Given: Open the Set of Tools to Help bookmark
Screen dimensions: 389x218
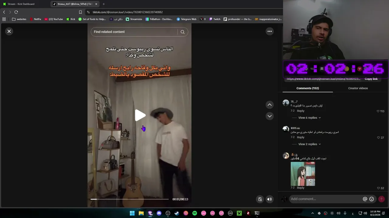Looking at the screenshot, I should pos(92,19).
